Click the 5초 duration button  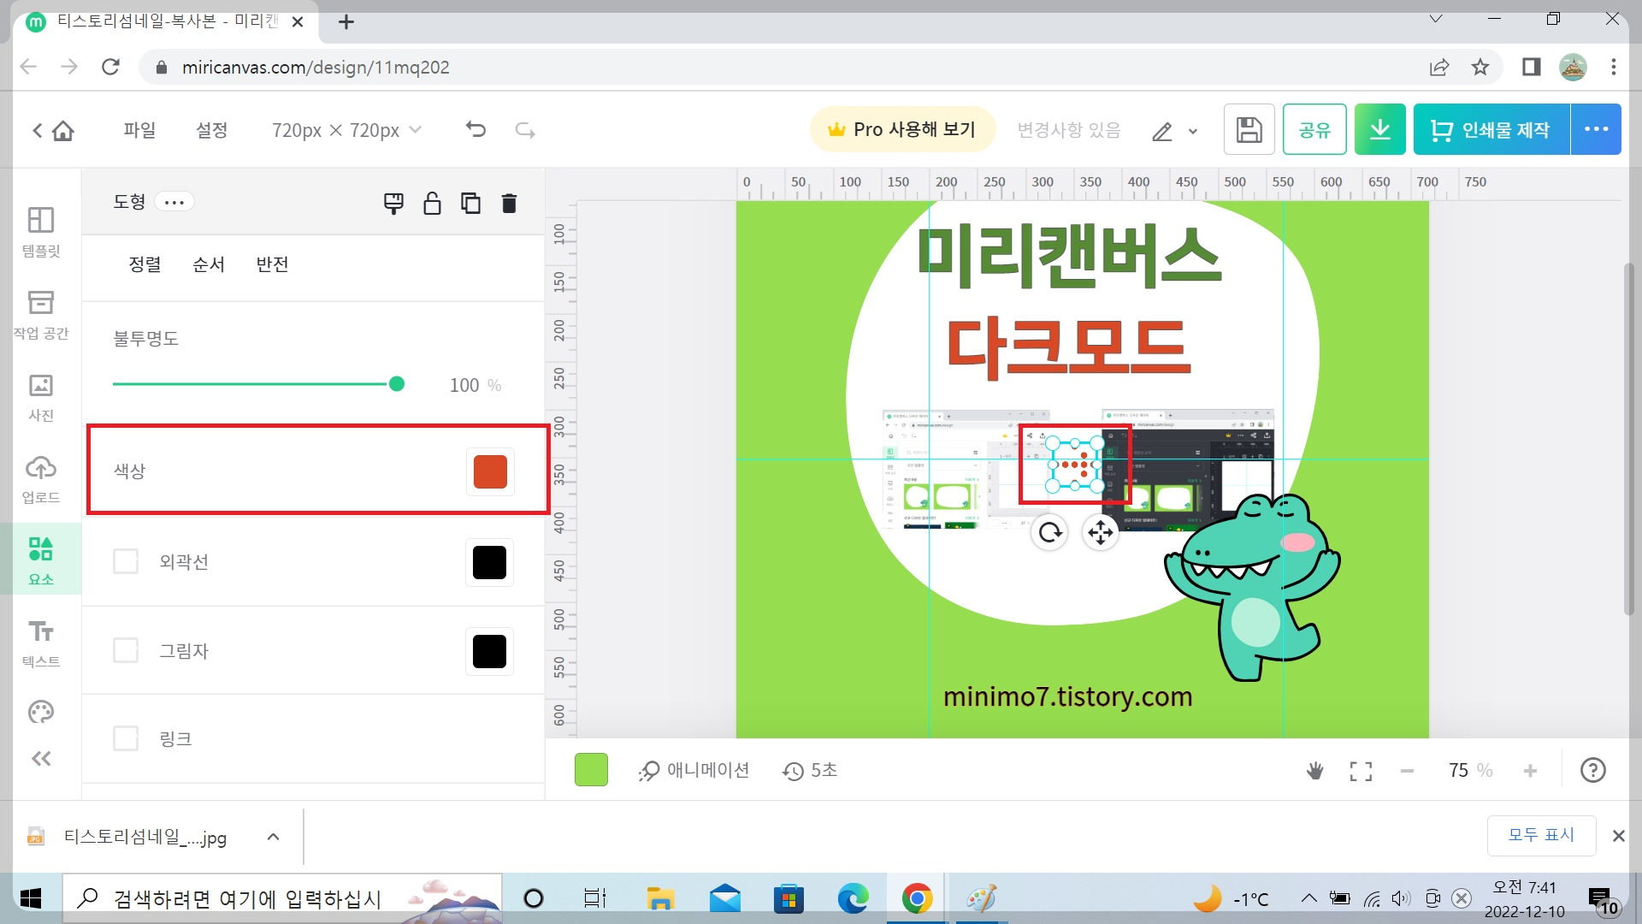809,770
